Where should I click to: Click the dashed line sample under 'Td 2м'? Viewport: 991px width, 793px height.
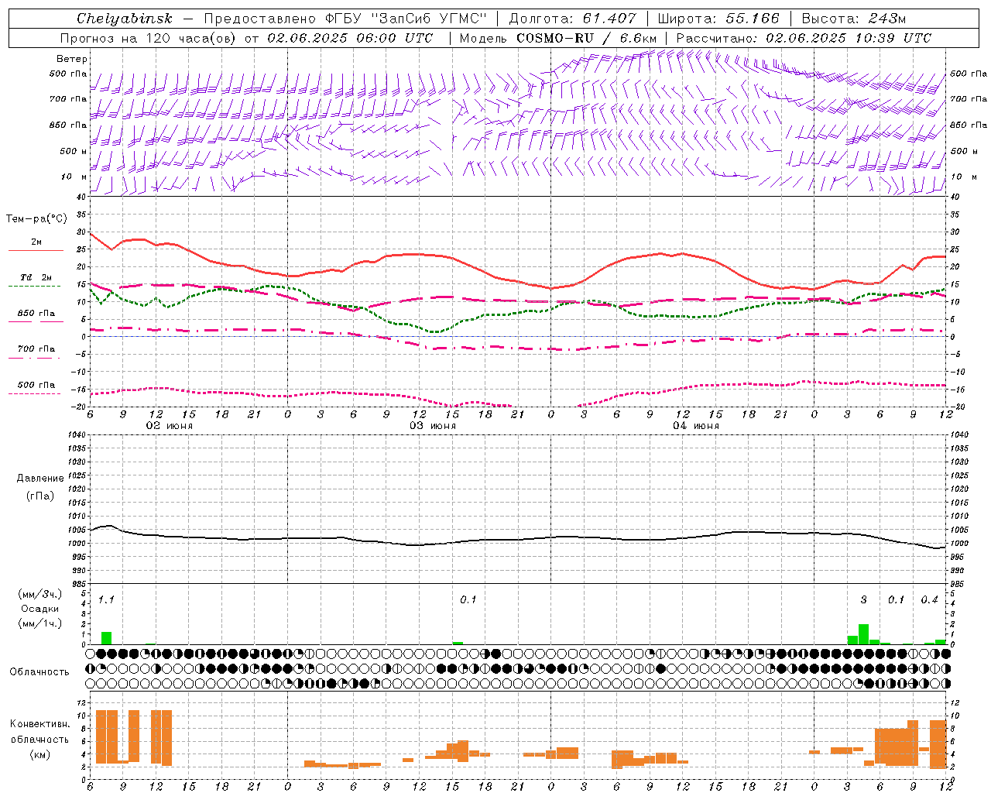35,286
